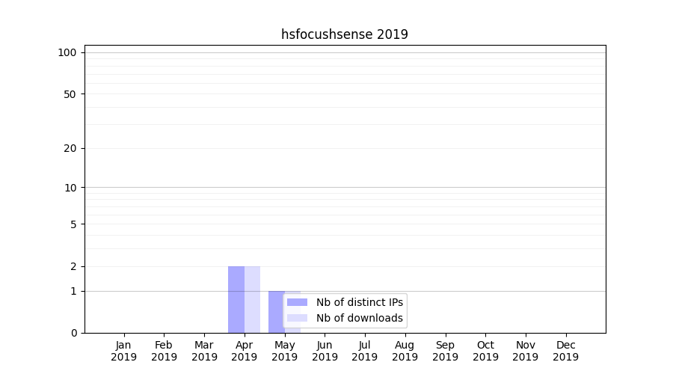The height and width of the screenshot is (374, 673).
Task: Select the 'Nb of distinct IPs' legend label
Action: (x=359, y=302)
